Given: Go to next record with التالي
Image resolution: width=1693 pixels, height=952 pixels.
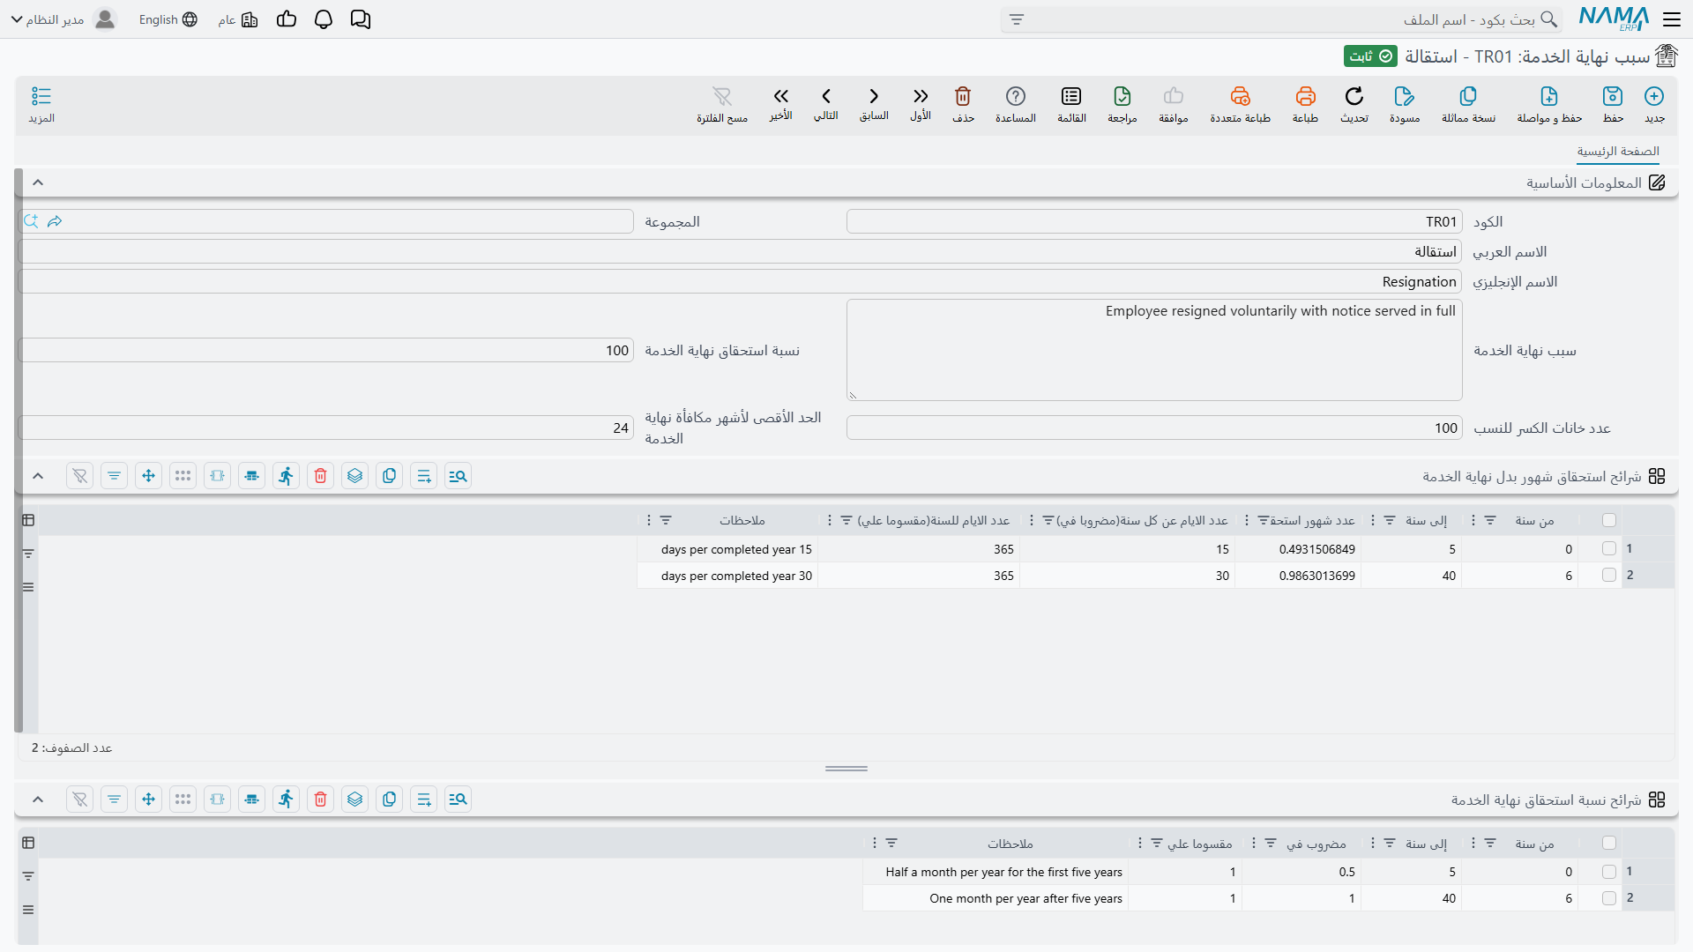Looking at the screenshot, I should coord(826,104).
